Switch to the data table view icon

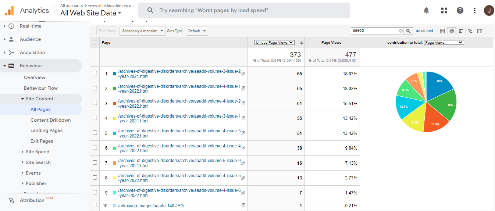pos(442,31)
